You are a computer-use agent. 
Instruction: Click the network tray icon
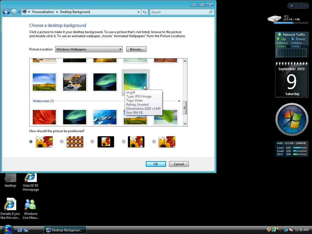click(x=286, y=230)
